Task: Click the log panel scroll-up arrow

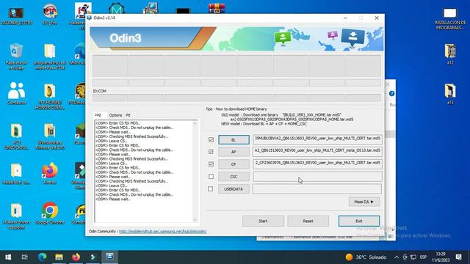Action: [x=195, y=123]
